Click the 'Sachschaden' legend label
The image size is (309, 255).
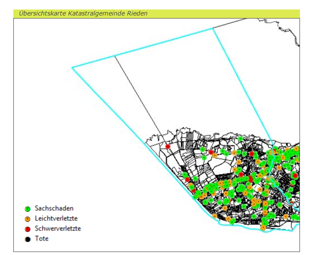coord(54,208)
